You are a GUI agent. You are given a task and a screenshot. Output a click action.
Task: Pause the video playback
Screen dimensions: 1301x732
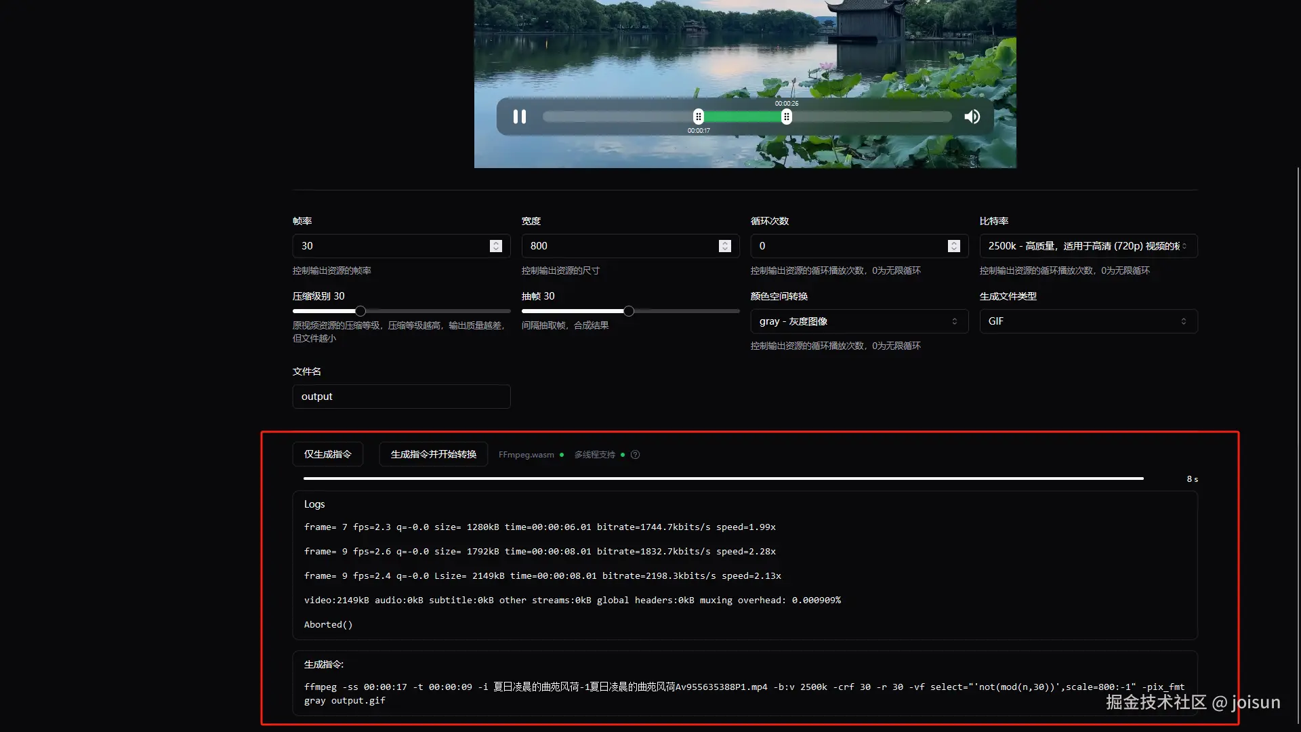tap(520, 117)
